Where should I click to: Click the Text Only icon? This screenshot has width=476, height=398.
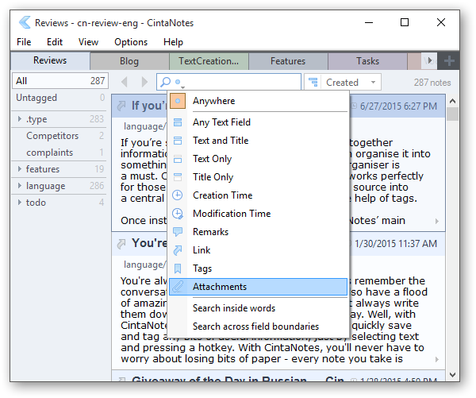tap(178, 159)
